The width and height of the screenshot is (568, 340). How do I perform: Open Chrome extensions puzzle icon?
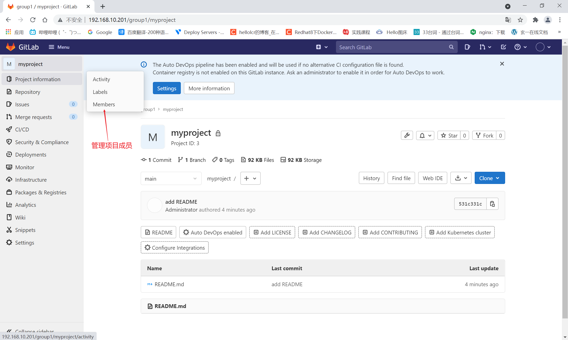tap(535, 20)
